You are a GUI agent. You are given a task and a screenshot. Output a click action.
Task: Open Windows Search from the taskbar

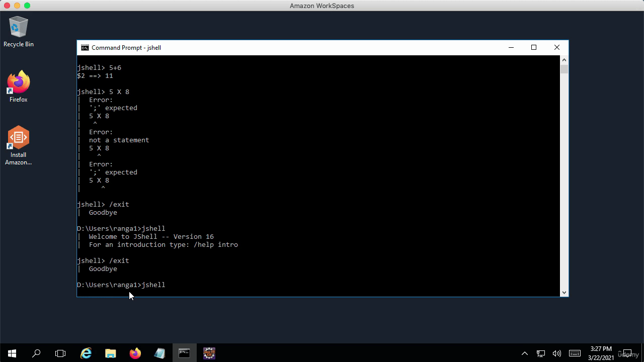pyautogui.click(x=36, y=353)
